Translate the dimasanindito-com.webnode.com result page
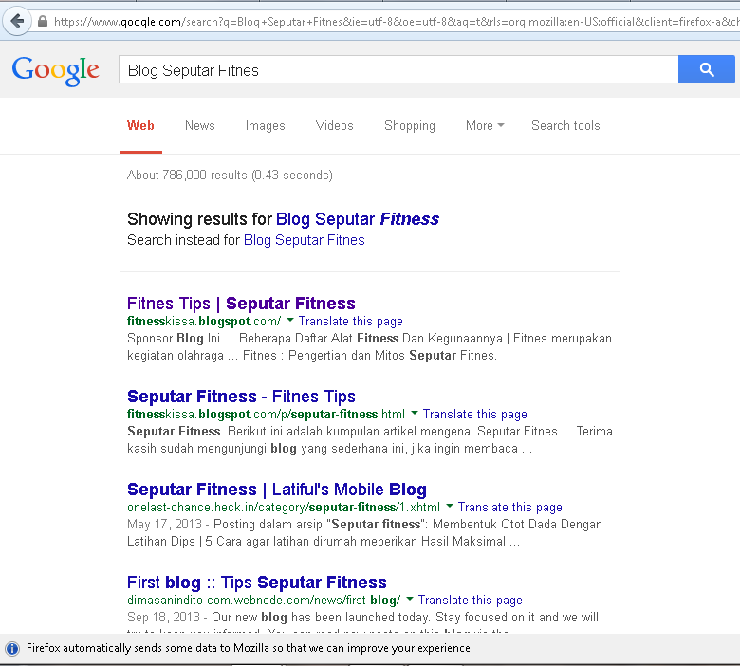 tap(470, 601)
